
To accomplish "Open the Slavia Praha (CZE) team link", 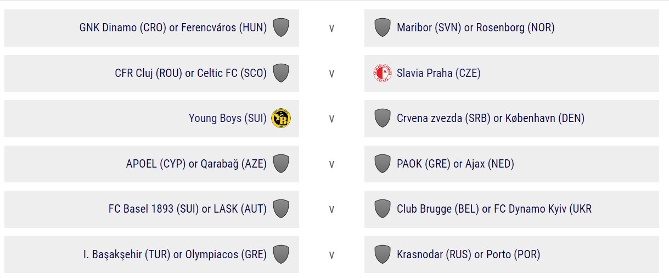I will (438, 73).
